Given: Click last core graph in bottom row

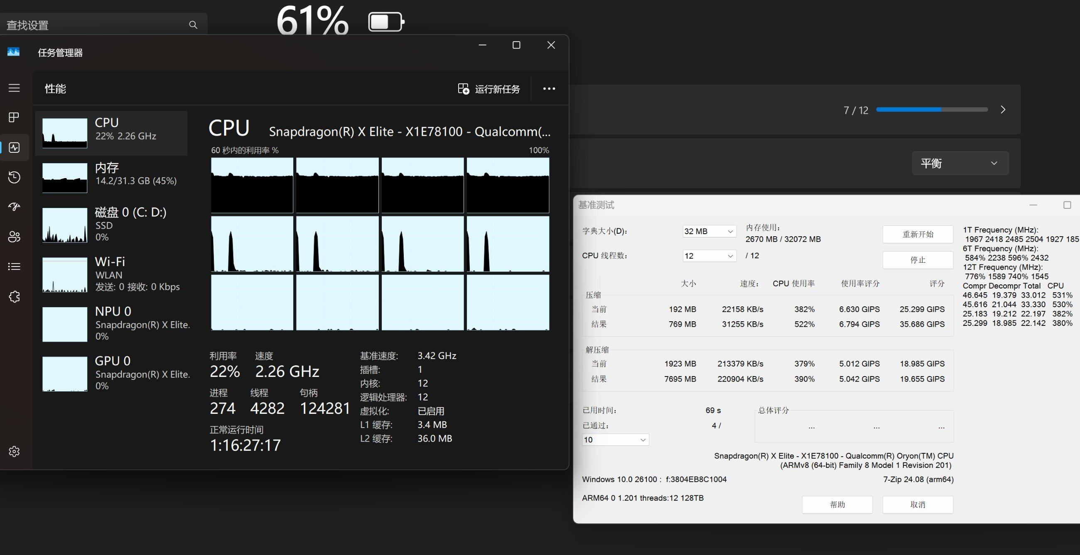Looking at the screenshot, I should coord(508,303).
